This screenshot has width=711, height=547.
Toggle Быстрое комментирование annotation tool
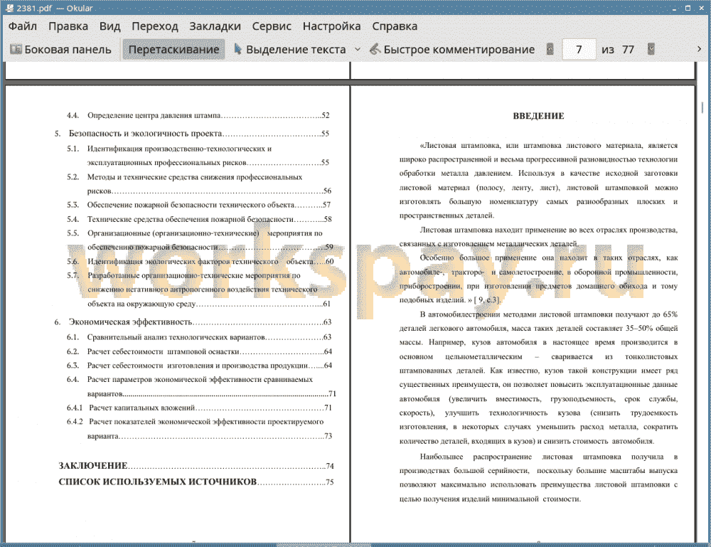pos(452,50)
